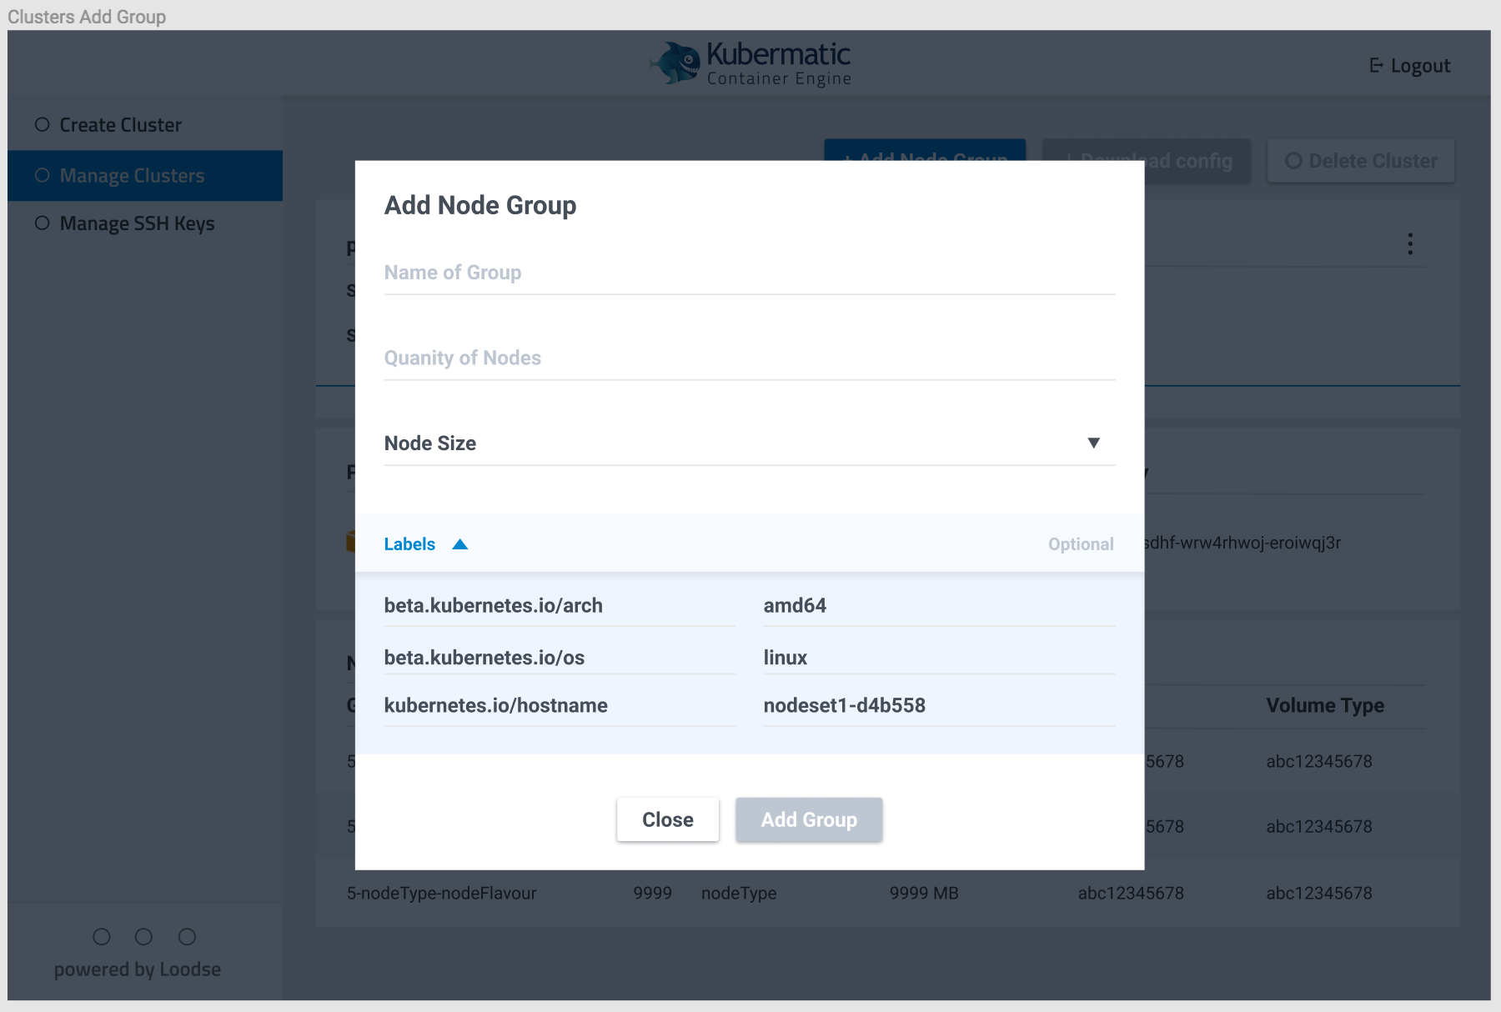Open the Node Size dropdown

tap(1093, 443)
